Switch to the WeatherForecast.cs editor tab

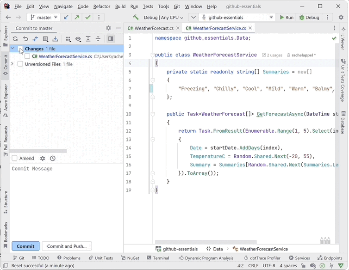151,28
